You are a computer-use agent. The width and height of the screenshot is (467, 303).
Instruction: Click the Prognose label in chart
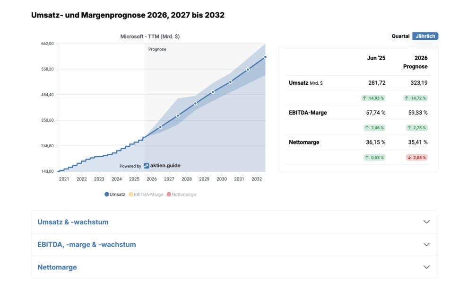157,49
